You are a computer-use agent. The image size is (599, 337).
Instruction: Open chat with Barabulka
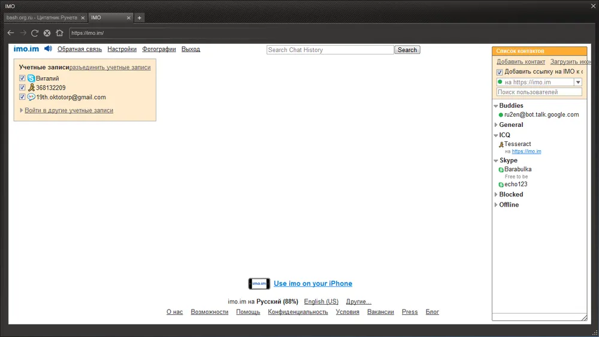pyautogui.click(x=518, y=169)
